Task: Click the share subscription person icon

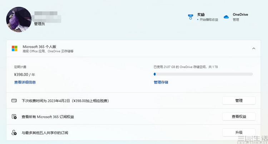Action: click(x=14, y=132)
